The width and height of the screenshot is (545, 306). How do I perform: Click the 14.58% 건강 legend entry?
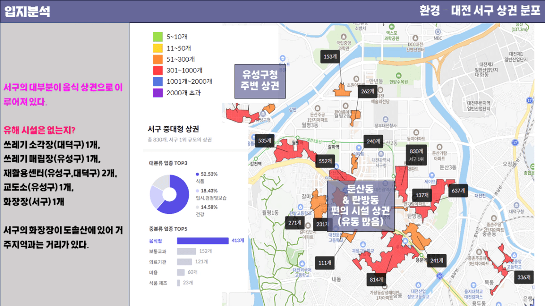(x=207, y=211)
